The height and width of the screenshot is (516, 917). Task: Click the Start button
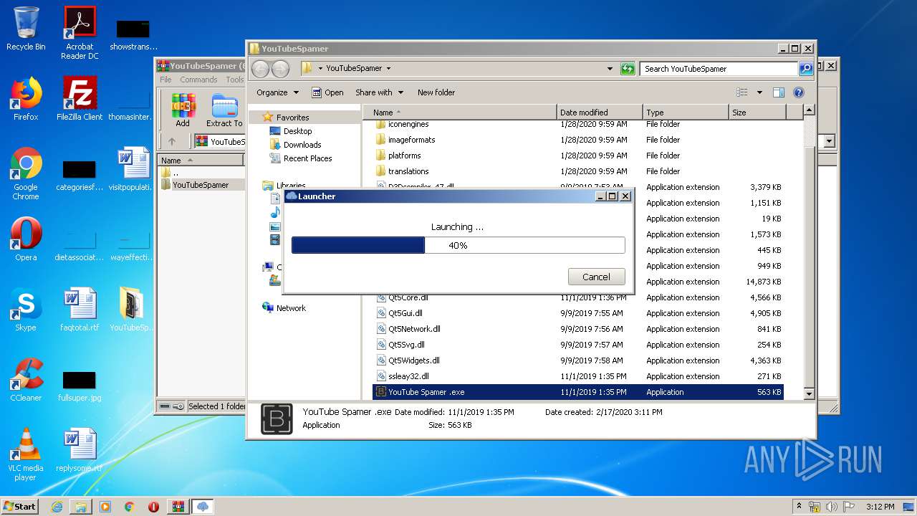pos(20,507)
